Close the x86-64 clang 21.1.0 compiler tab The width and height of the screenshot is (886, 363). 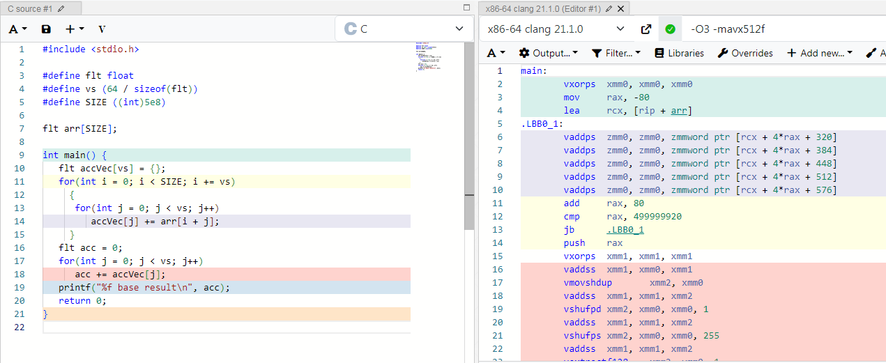coord(620,8)
